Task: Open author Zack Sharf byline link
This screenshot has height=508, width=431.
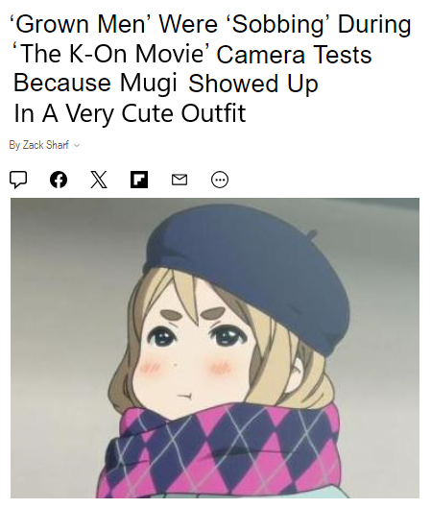Action: point(46,145)
